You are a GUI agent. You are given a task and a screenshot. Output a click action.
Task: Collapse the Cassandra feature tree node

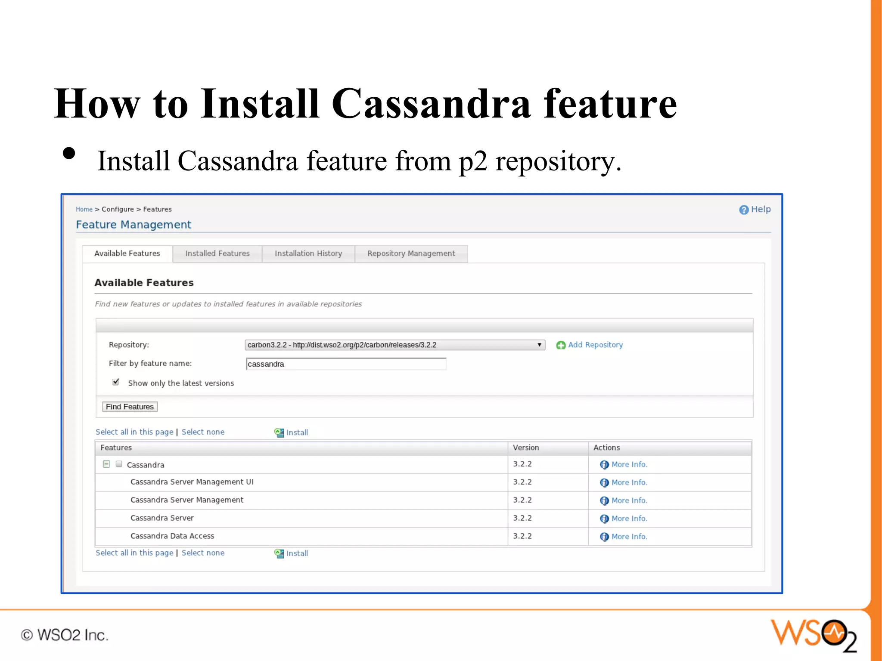tap(106, 464)
